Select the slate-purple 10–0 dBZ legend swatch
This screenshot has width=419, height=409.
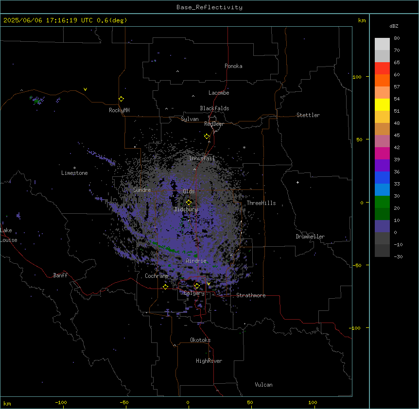(x=382, y=226)
